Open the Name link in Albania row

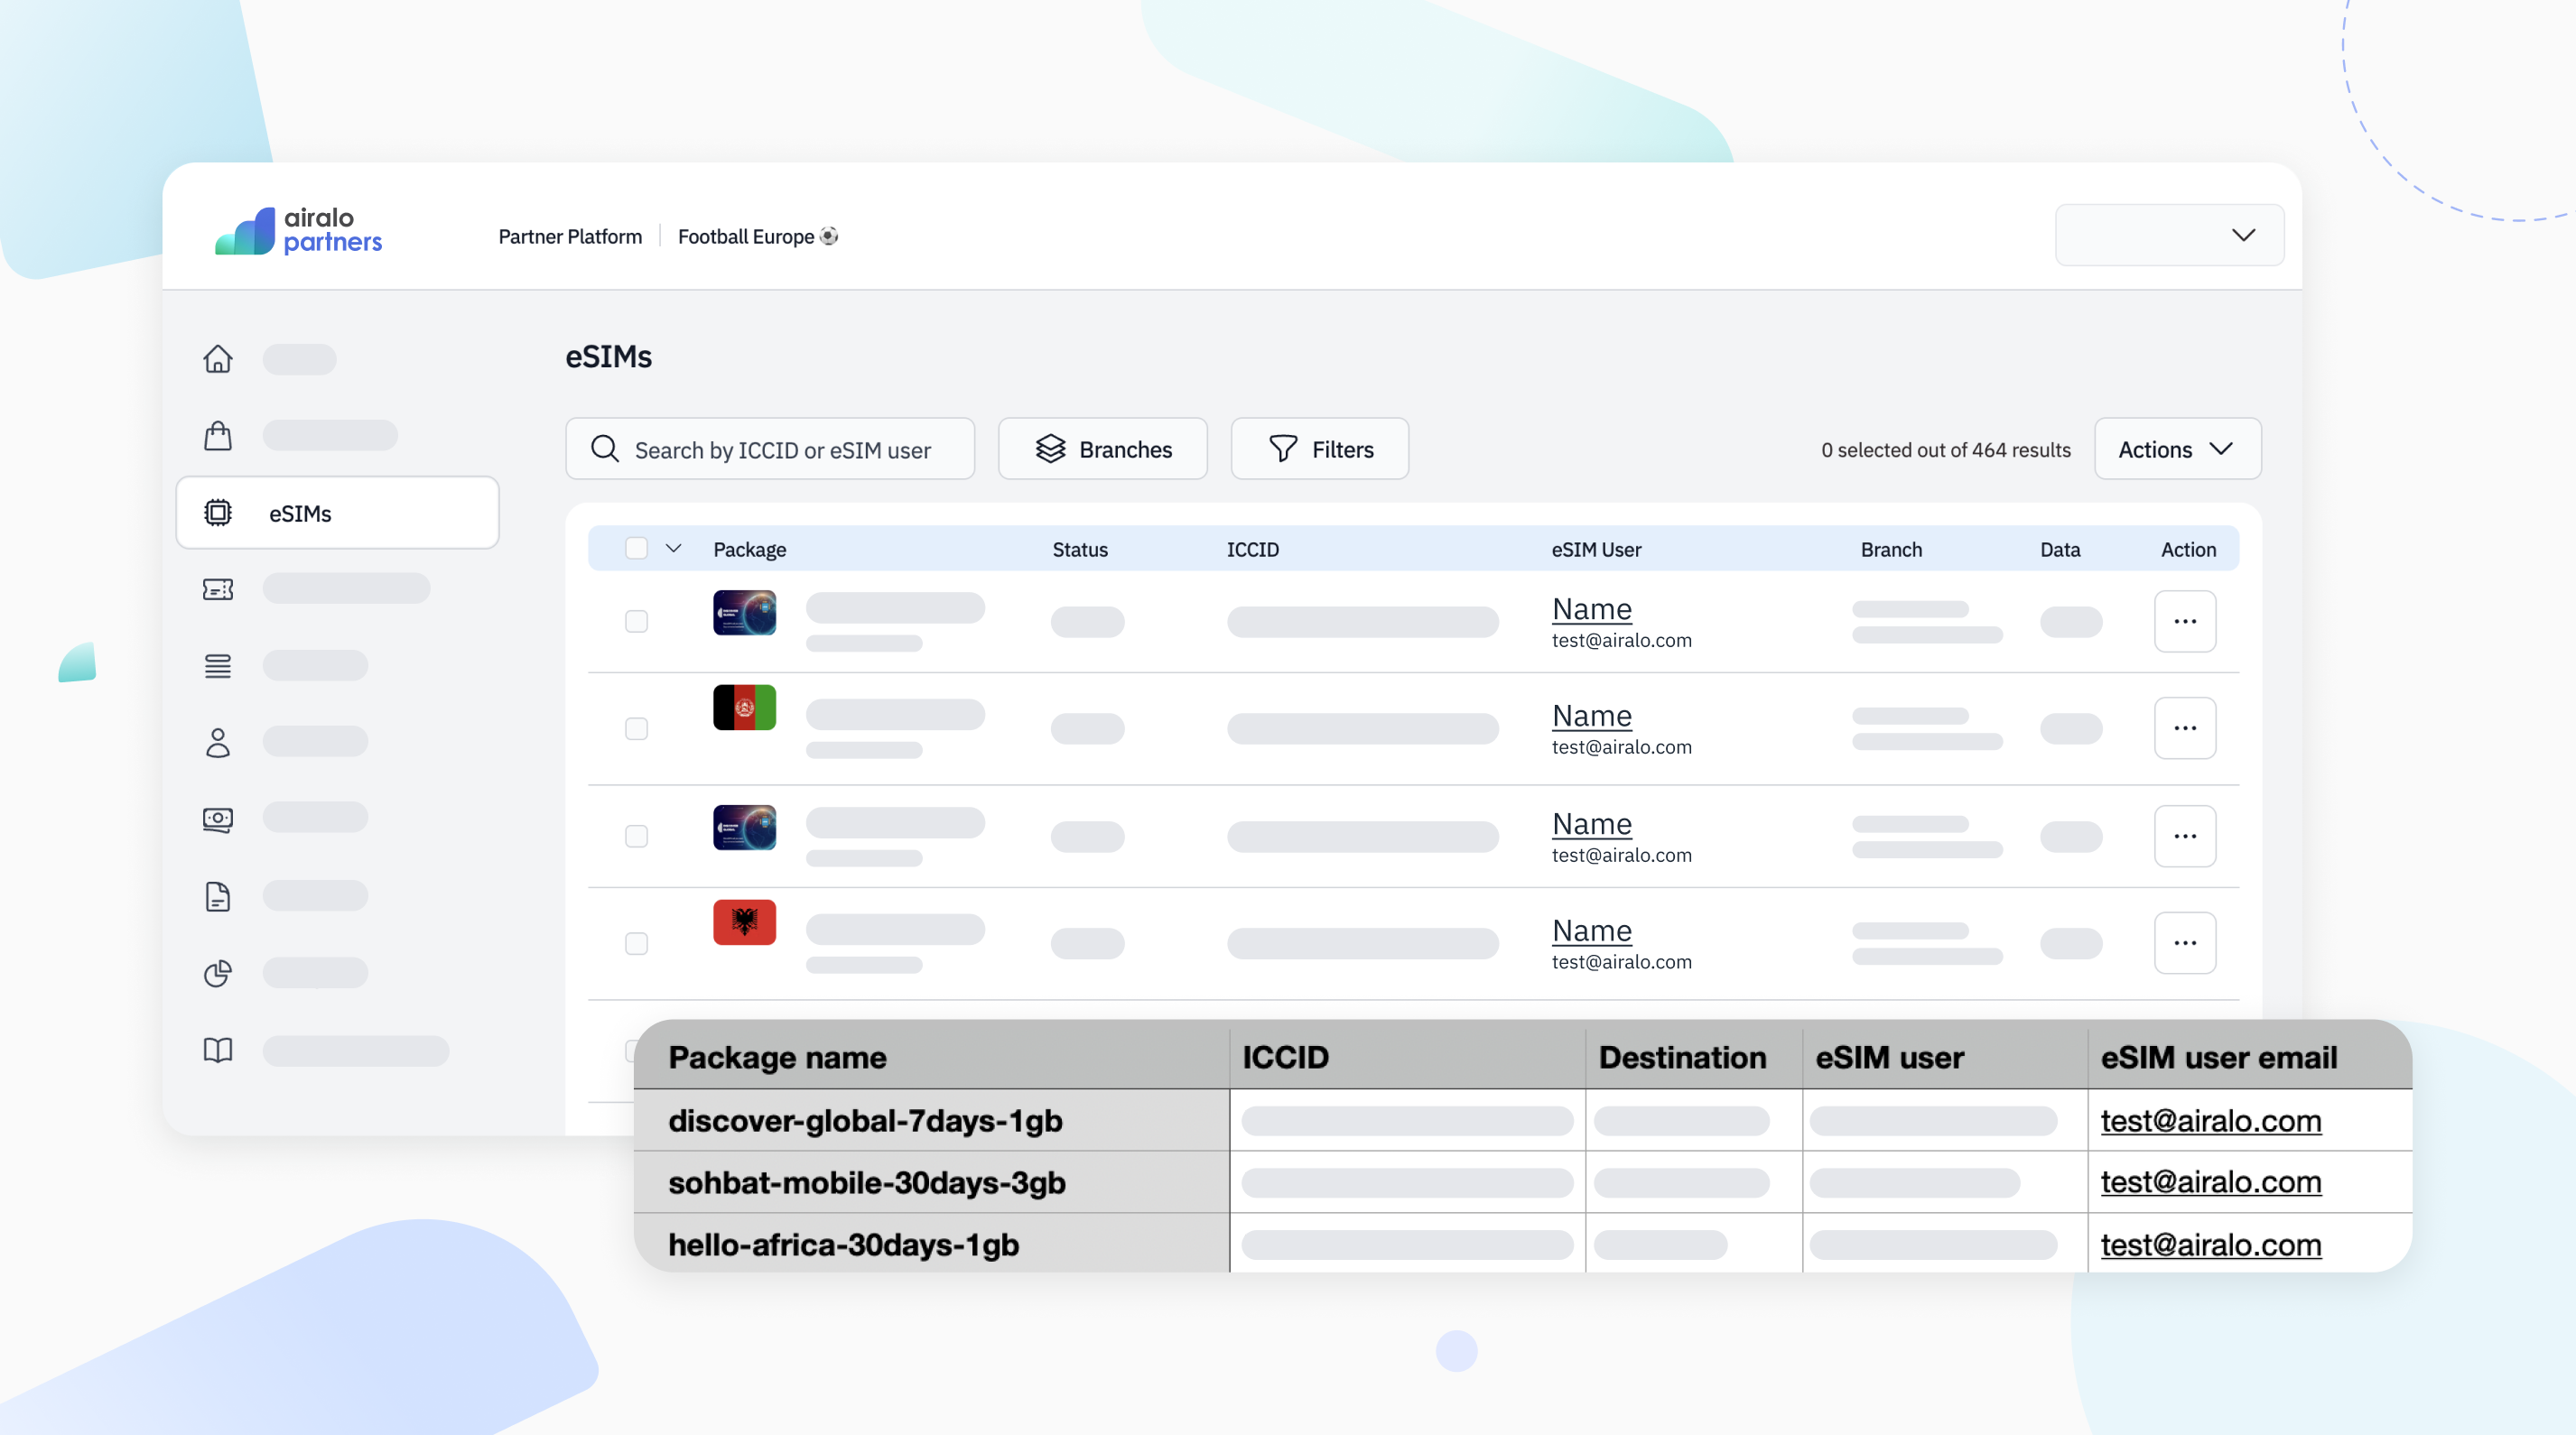1592,930
